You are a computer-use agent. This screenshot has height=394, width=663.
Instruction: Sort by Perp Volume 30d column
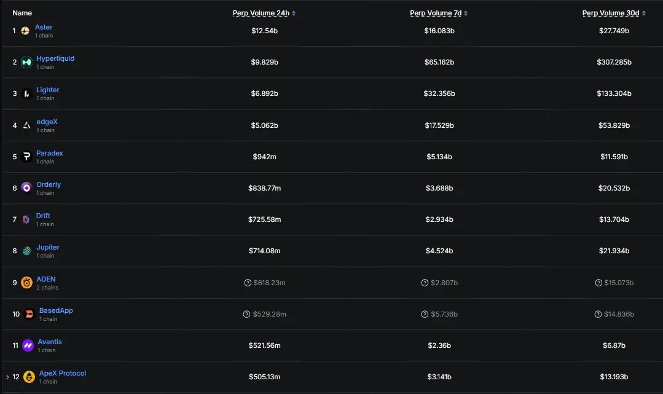[x=614, y=13]
